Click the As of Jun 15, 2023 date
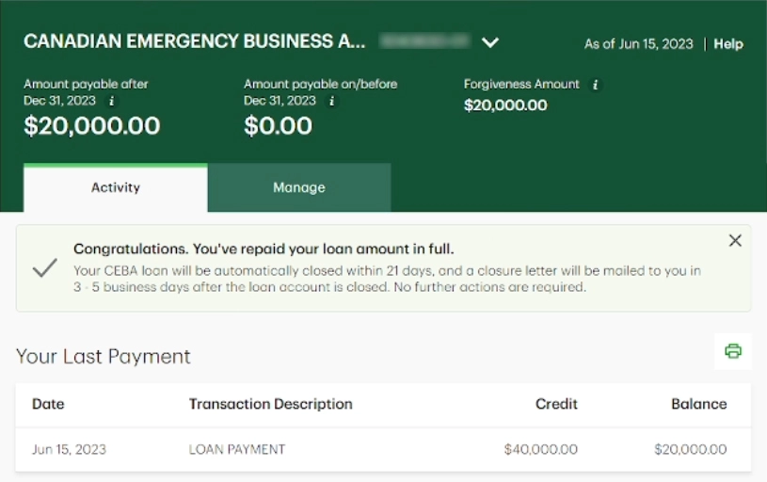Image resolution: width=767 pixels, height=482 pixels. coord(638,44)
